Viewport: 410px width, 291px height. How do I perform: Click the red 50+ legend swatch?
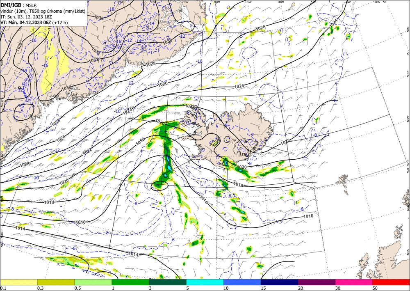(x=391, y=282)
